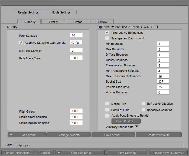Click the Pixel Samples input field
The height and width of the screenshot is (156, 189).
tap(76, 35)
